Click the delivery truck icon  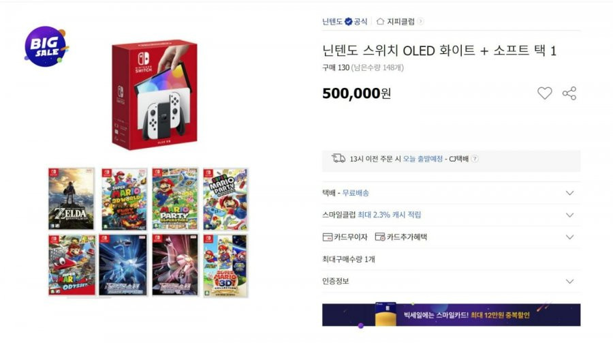click(338, 158)
